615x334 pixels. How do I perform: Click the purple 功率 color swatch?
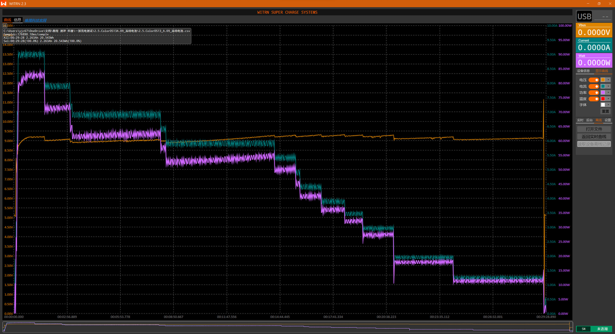pos(603,92)
